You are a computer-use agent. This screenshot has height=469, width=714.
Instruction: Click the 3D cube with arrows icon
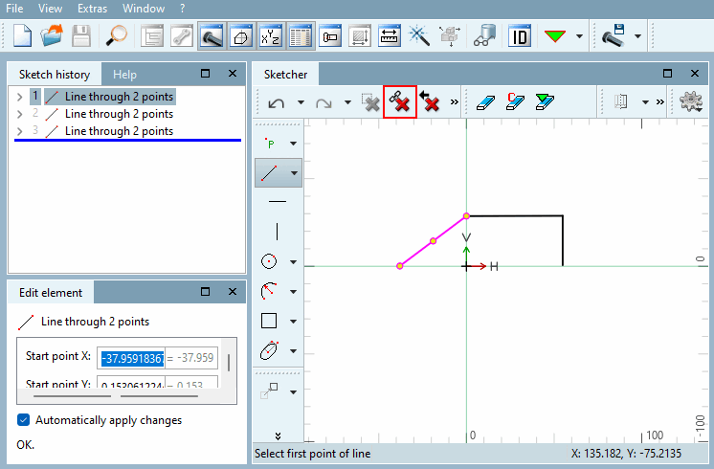(x=449, y=36)
